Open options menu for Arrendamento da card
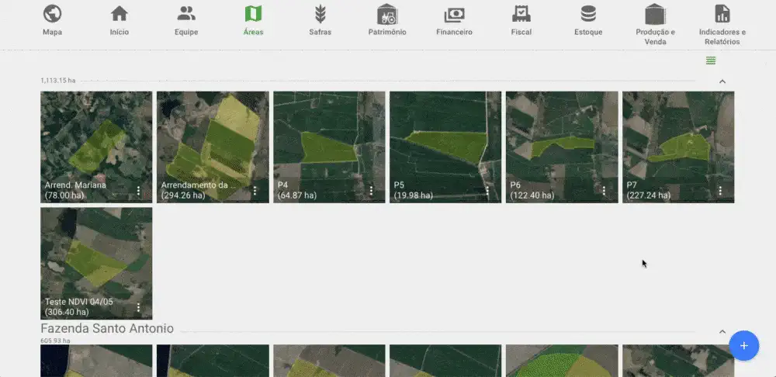 point(255,191)
